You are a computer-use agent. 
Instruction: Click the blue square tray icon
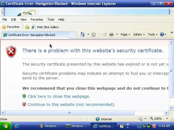coord(139,126)
